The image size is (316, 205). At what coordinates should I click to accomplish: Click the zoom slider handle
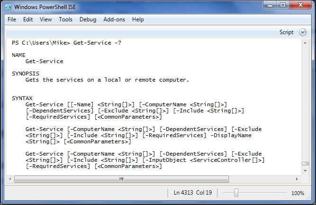click(236, 193)
